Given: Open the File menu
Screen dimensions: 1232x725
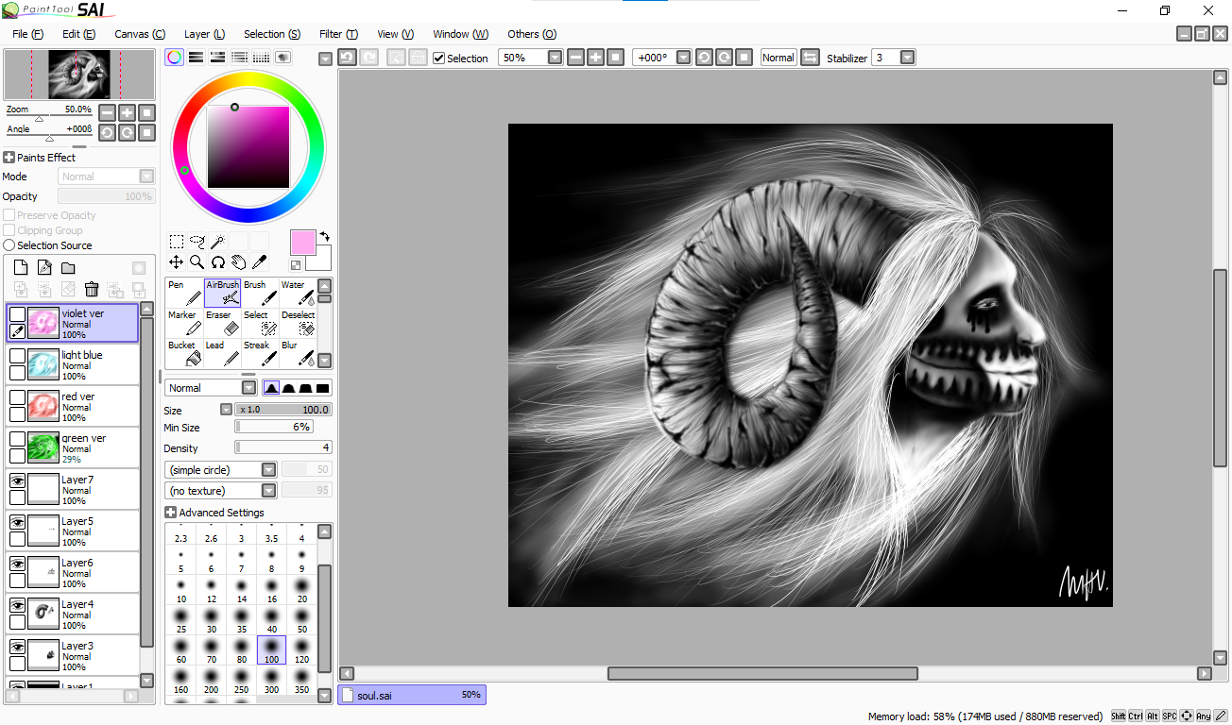Looking at the screenshot, I should (27, 34).
